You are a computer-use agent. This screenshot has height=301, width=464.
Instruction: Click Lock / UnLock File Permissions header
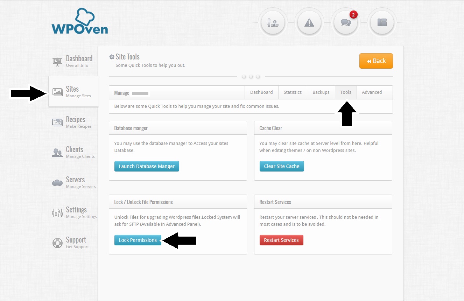178,202
